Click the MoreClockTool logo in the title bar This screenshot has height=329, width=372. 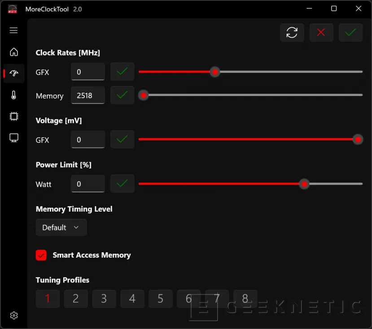point(12,9)
